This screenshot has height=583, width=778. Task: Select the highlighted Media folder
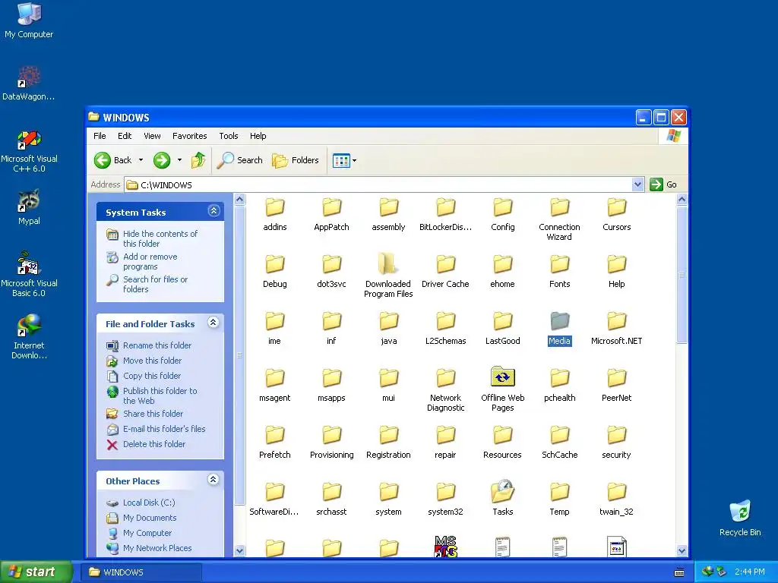(x=560, y=329)
